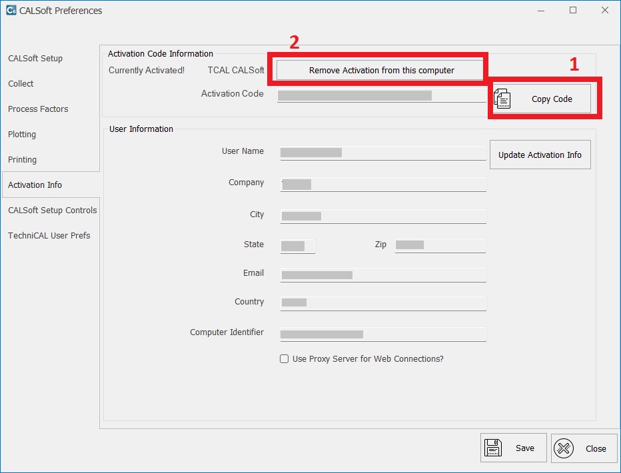Image resolution: width=621 pixels, height=473 pixels.
Task: Open TechniCAL User Prefs tab
Action: coord(49,236)
